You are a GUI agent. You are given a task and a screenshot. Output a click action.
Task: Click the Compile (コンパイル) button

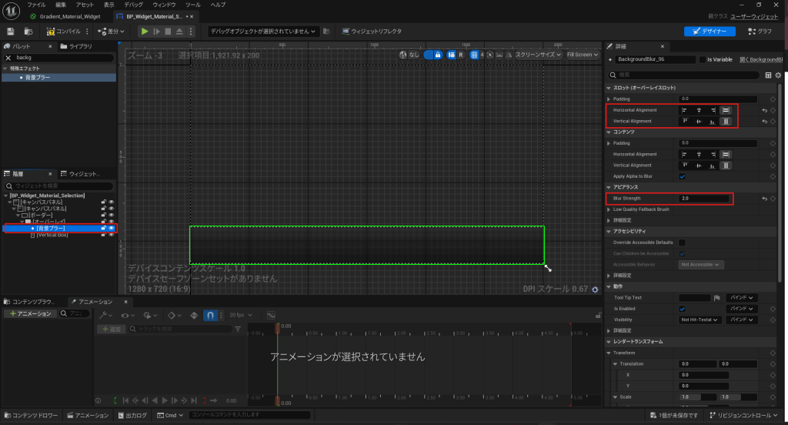(63, 32)
